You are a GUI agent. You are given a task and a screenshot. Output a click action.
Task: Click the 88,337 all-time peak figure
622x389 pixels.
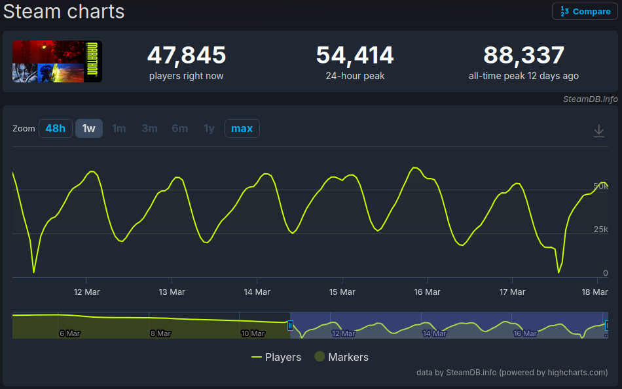point(524,55)
